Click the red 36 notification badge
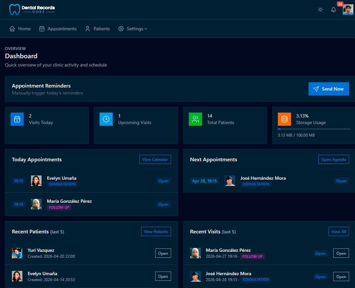 [x=340, y=4]
